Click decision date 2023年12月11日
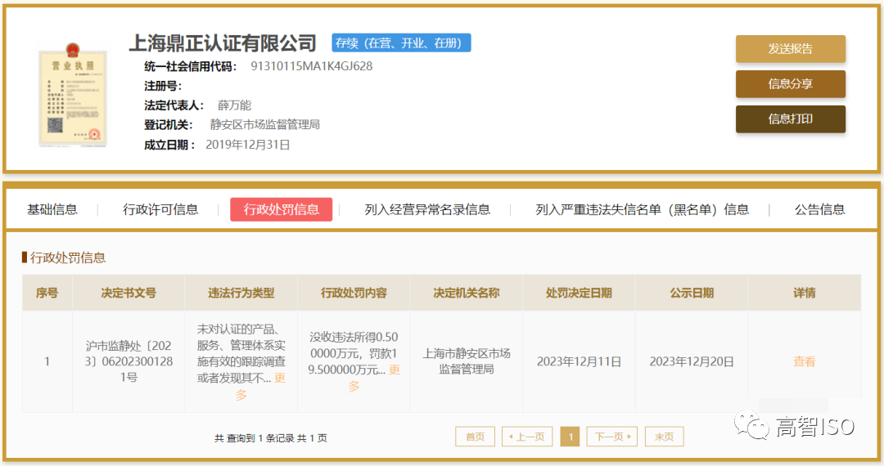 (579, 361)
